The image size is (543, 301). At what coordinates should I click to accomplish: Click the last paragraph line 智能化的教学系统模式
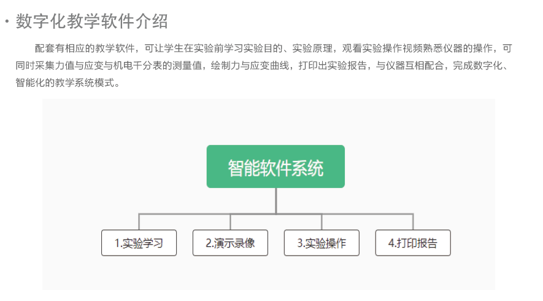coord(67,82)
